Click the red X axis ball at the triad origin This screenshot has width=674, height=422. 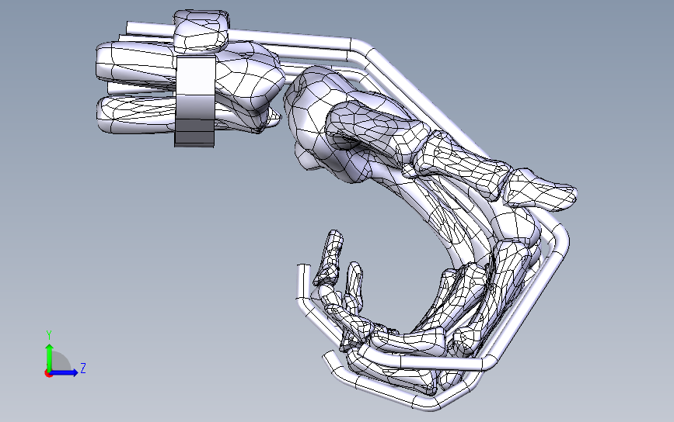click(x=48, y=374)
